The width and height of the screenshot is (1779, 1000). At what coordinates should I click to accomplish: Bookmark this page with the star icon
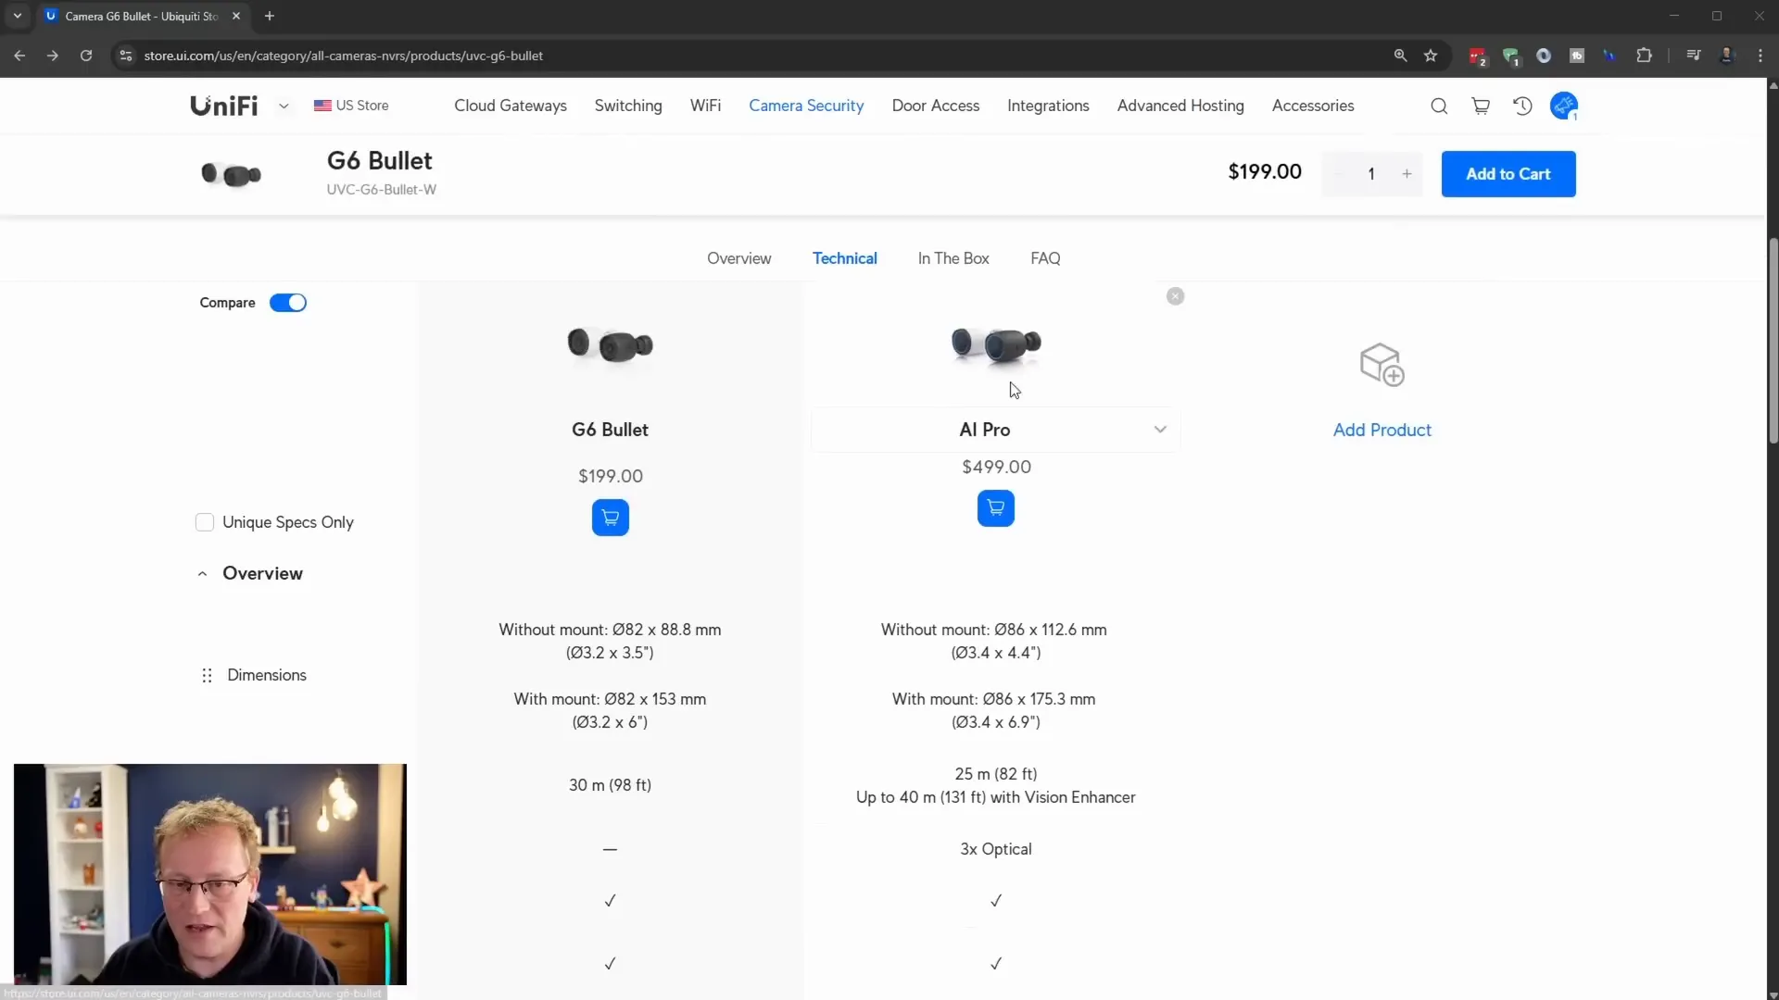tap(1431, 56)
